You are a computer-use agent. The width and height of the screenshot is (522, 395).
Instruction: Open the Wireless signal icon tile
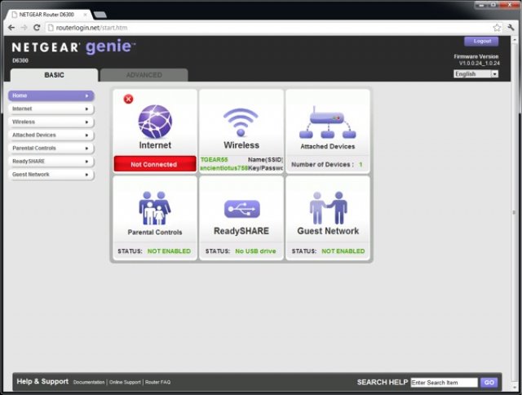coord(241,122)
